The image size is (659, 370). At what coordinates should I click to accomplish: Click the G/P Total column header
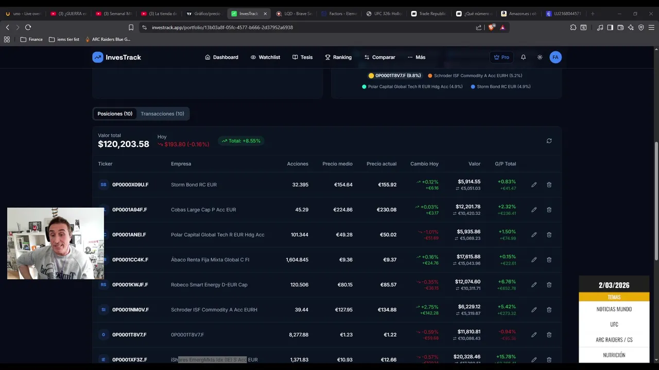[505, 164]
